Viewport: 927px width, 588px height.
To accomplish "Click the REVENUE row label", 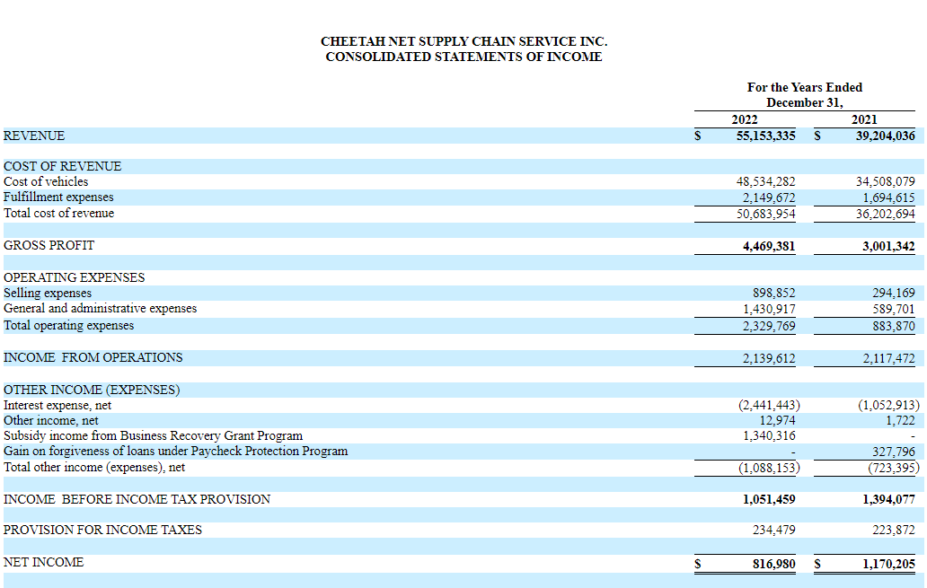I will 34,136.
